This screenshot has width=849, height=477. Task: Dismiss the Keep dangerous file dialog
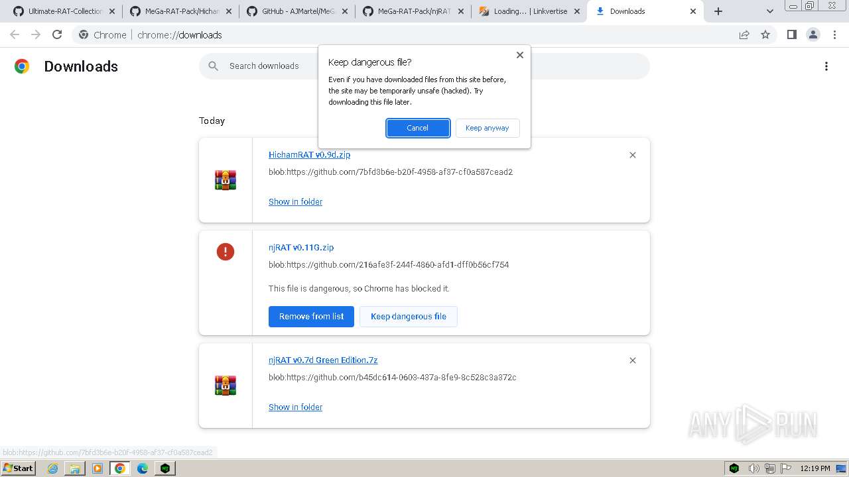[520, 55]
